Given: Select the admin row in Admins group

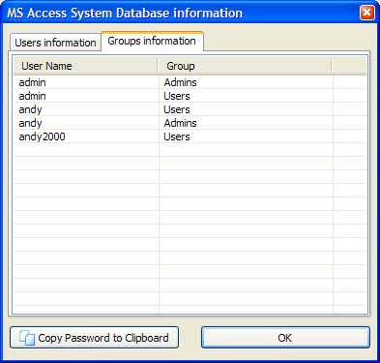Looking at the screenshot, I should [190, 82].
